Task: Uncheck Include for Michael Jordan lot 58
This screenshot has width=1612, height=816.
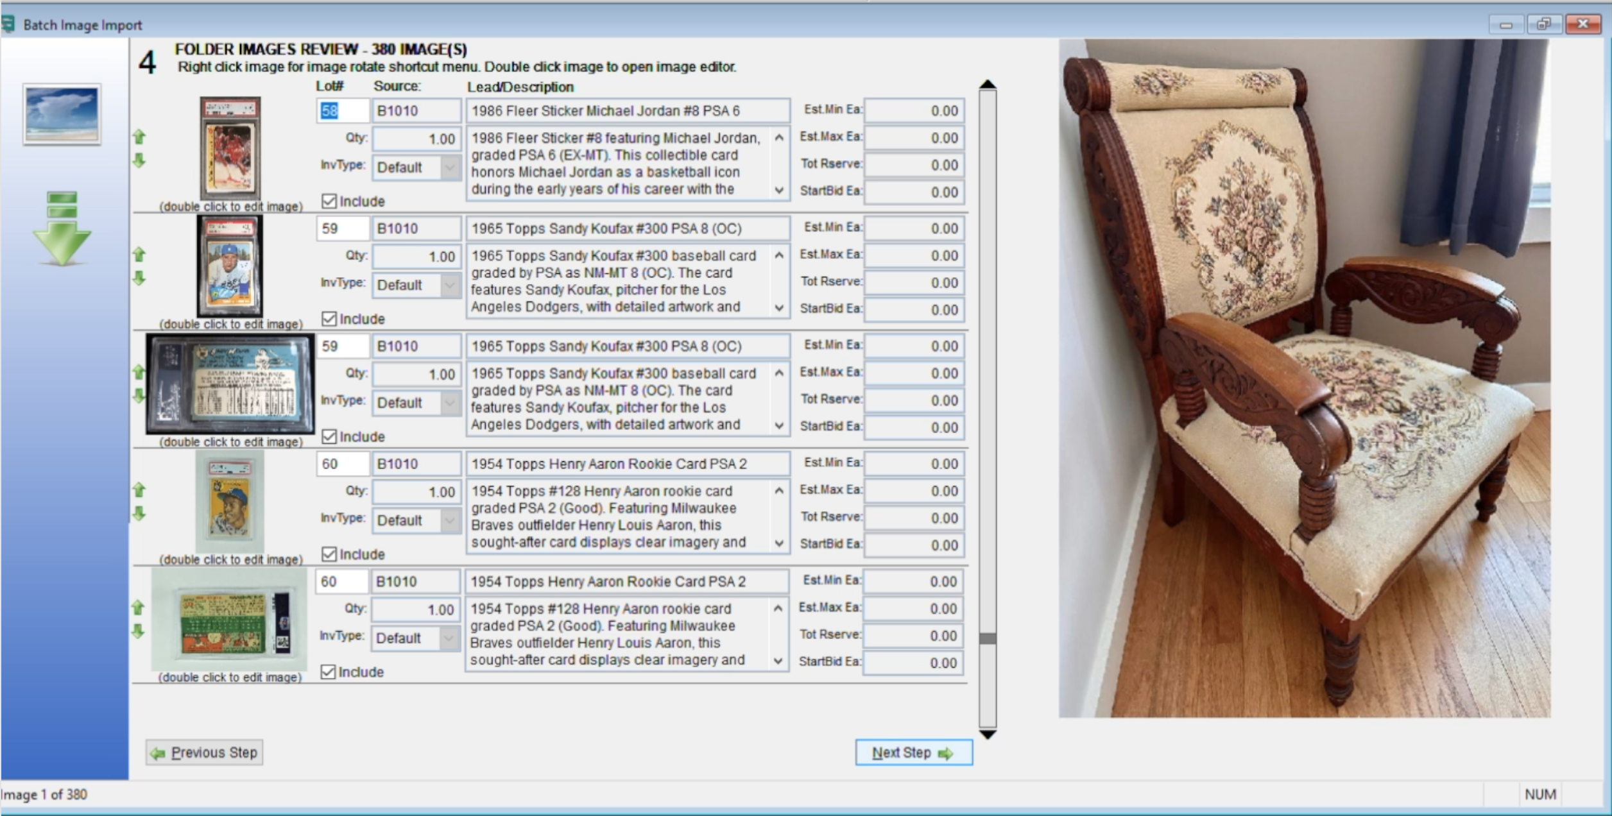Action: [x=329, y=201]
